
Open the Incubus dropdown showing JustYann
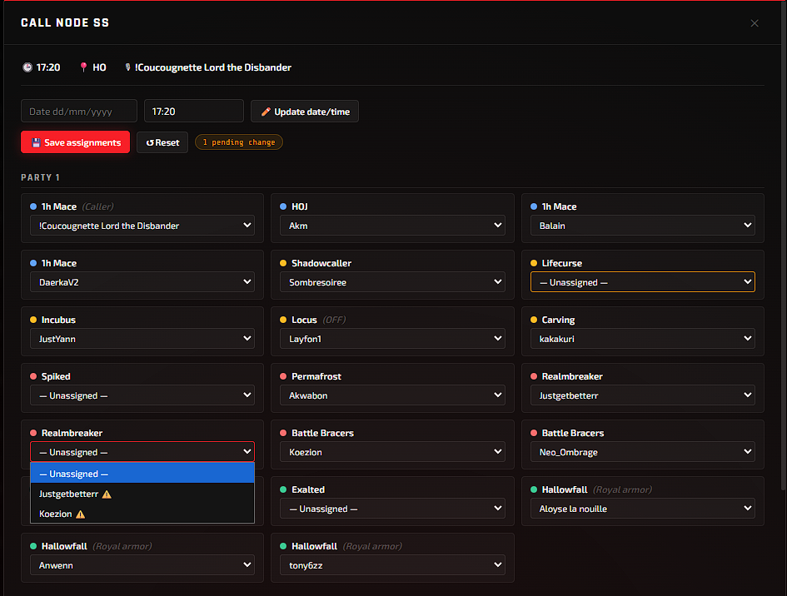point(142,339)
